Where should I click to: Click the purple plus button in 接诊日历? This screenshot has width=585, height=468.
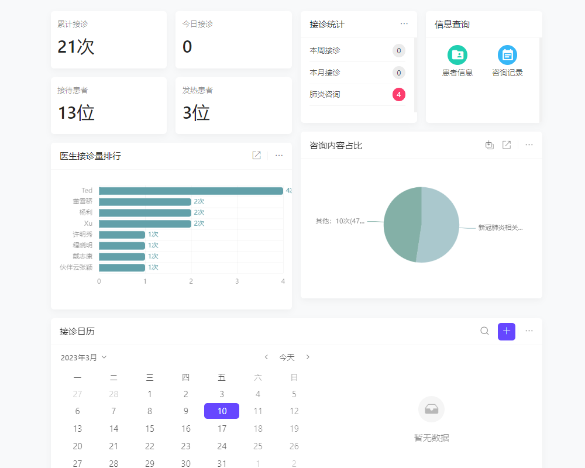(507, 331)
